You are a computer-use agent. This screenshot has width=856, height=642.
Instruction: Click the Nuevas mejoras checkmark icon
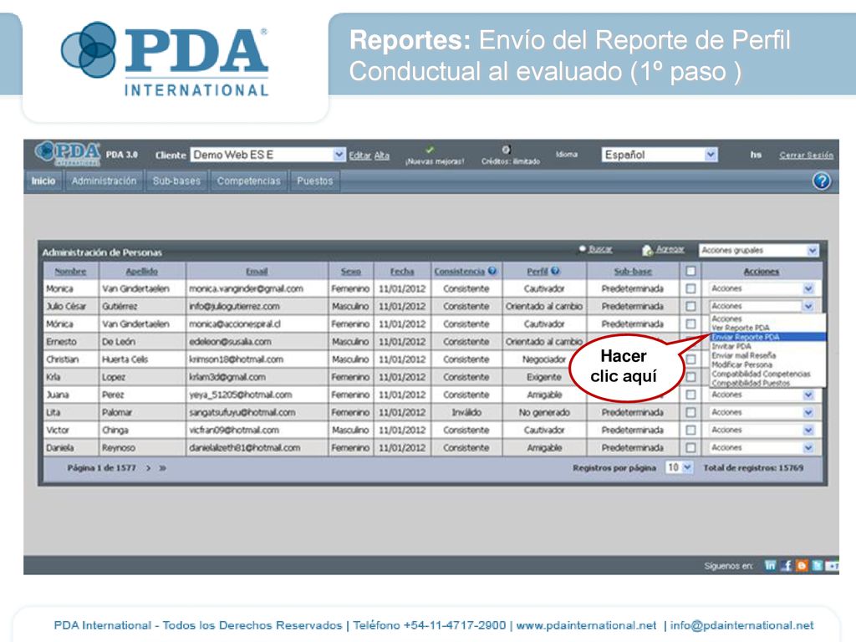coord(430,150)
